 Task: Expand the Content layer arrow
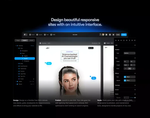coord(17,71)
